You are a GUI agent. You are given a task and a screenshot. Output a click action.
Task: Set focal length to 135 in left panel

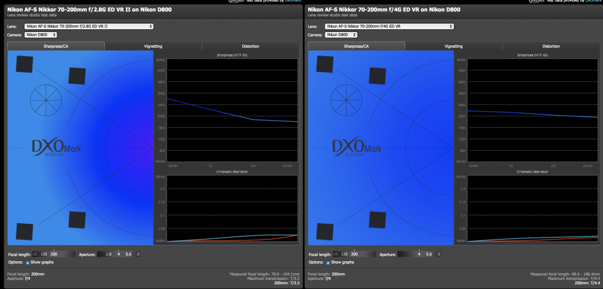coord(43,255)
